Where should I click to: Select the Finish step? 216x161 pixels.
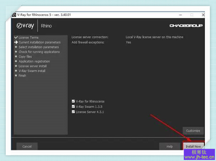pos(22,75)
